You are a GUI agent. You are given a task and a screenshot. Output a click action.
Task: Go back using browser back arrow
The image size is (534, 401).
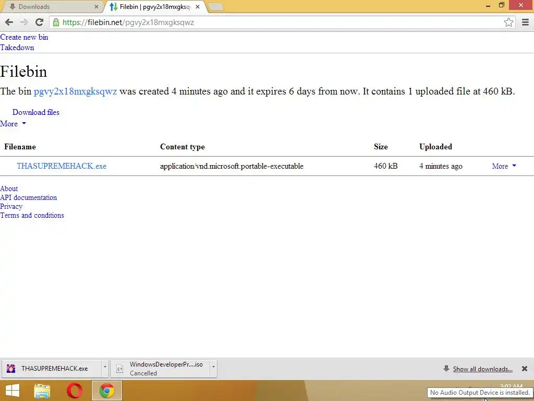point(9,22)
